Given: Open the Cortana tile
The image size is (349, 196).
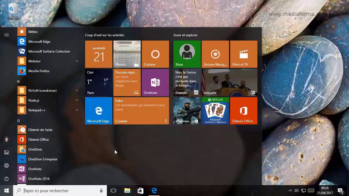Looking at the screenshot, I should point(155,54).
